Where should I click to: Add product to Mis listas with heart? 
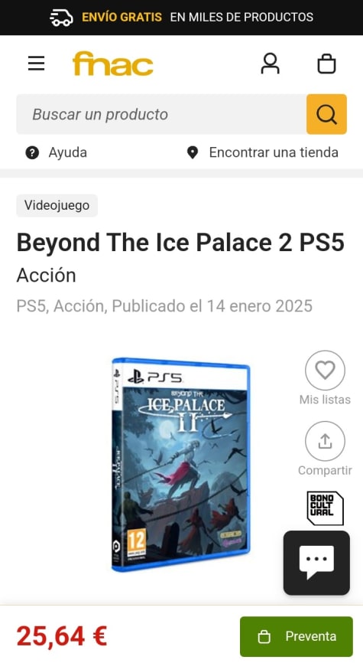coord(325,371)
